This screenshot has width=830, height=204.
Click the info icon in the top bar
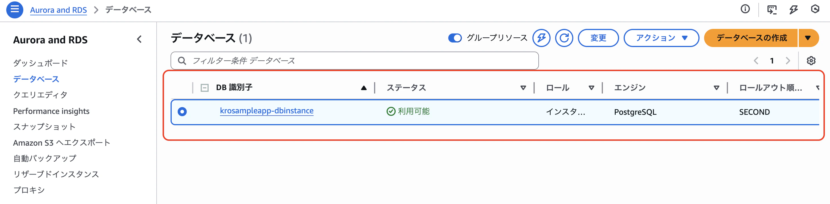pos(746,10)
